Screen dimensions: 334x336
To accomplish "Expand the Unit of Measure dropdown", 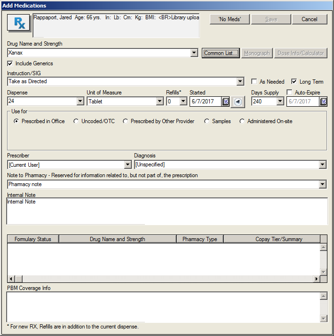I will (x=159, y=102).
